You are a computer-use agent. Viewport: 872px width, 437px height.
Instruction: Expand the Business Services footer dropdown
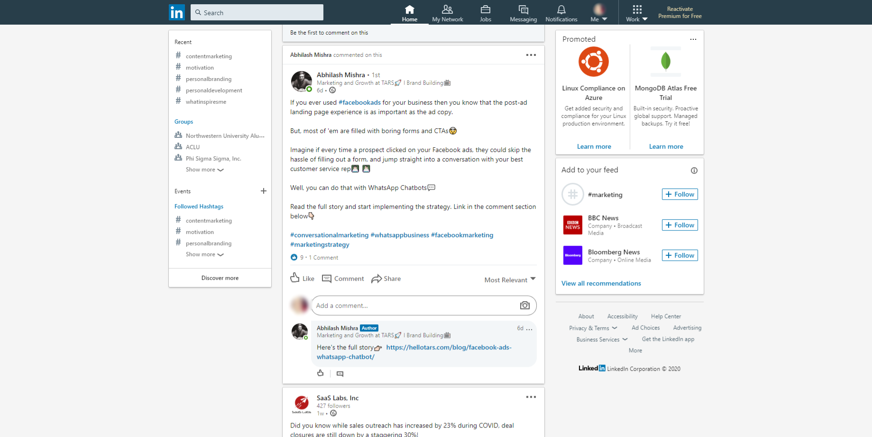point(602,339)
